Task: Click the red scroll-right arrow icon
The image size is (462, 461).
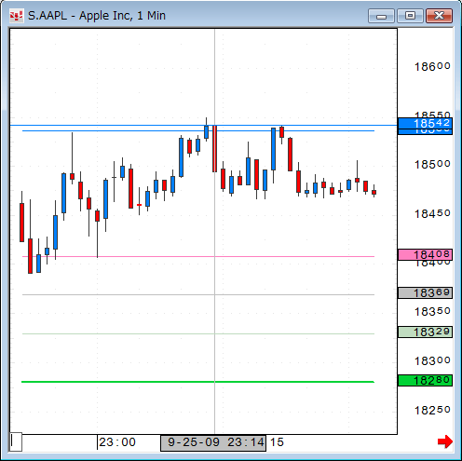Action: coord(444,441)
